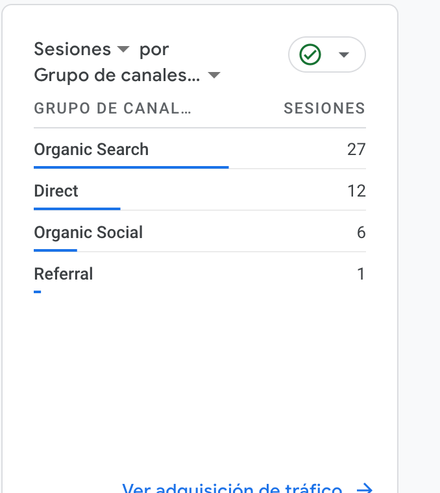Screen dimensions: 440x493
Task: Select the Organic Search channel row
Action: coord(92,150)
